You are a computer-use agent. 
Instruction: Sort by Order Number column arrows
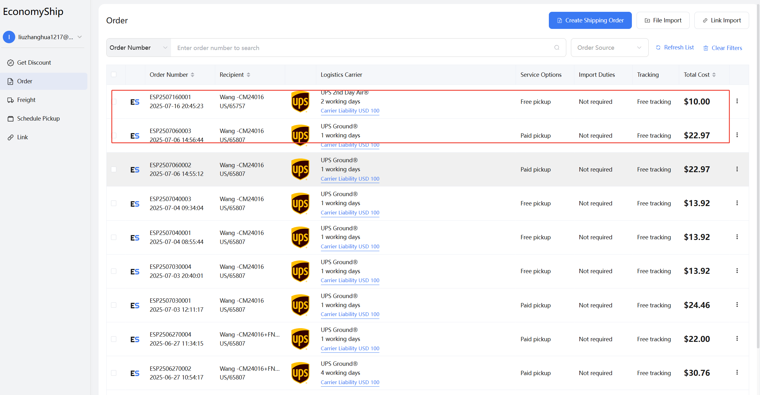pos(192,75)
